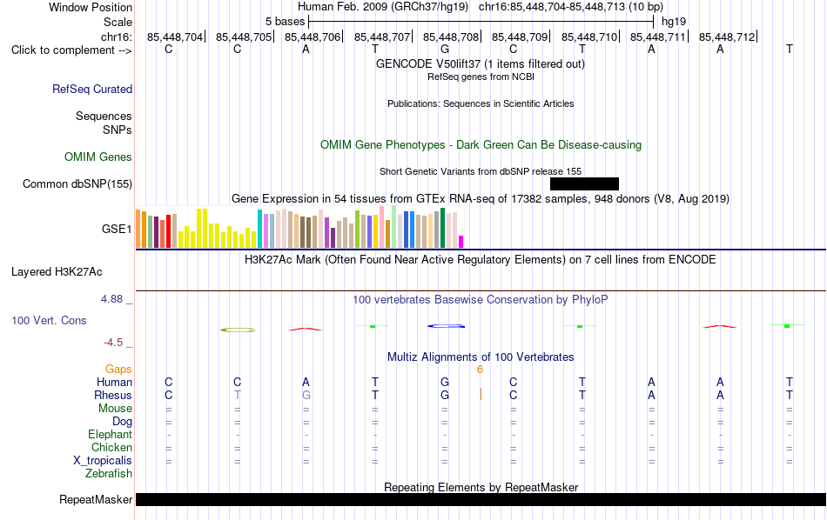Click the RefSeq genes from NCBI title

(481, 77)
